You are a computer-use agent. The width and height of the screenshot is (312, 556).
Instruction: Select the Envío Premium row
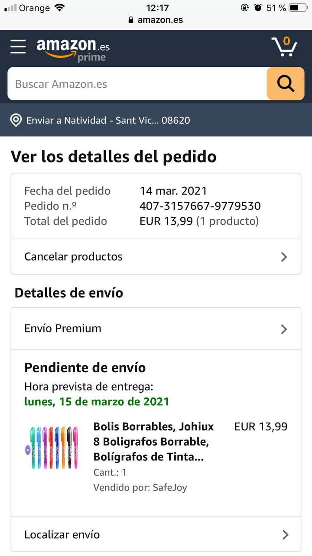[x=156, y=329]
